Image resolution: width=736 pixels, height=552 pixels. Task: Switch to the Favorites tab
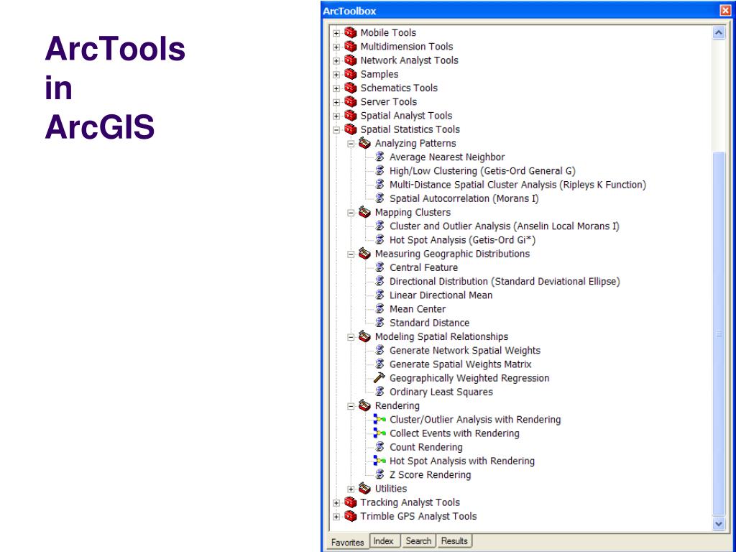[347, 542]
